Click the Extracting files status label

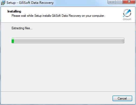(x=22, y=28)
